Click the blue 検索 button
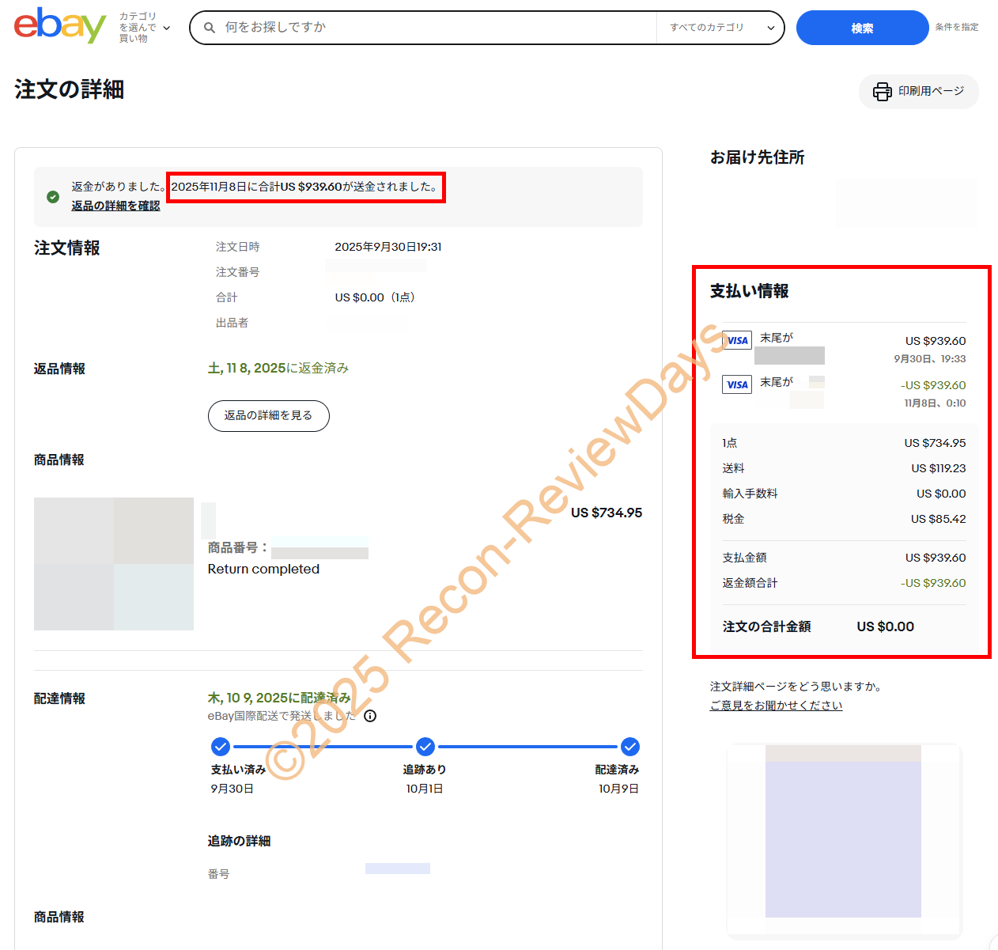 pyautogui.click(x=862, y=28)
